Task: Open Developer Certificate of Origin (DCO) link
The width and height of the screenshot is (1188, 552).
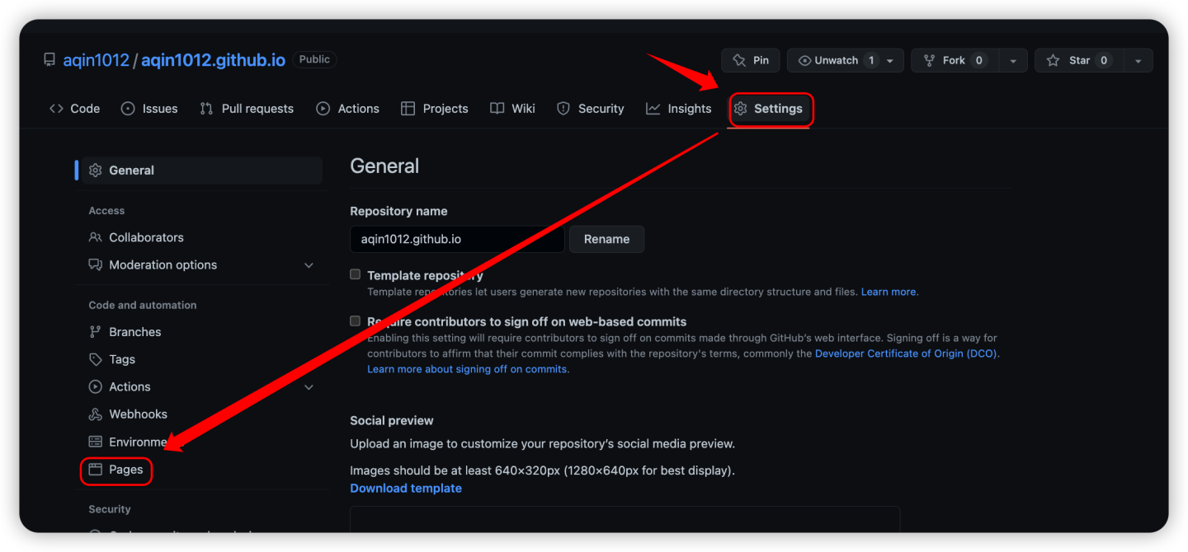Action: tap(906, 353)
